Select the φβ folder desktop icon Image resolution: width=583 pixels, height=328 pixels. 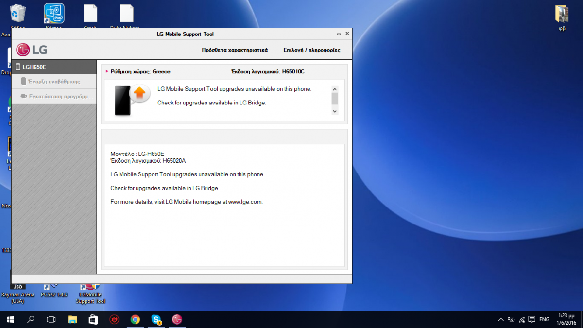click(x=562, y=17)
